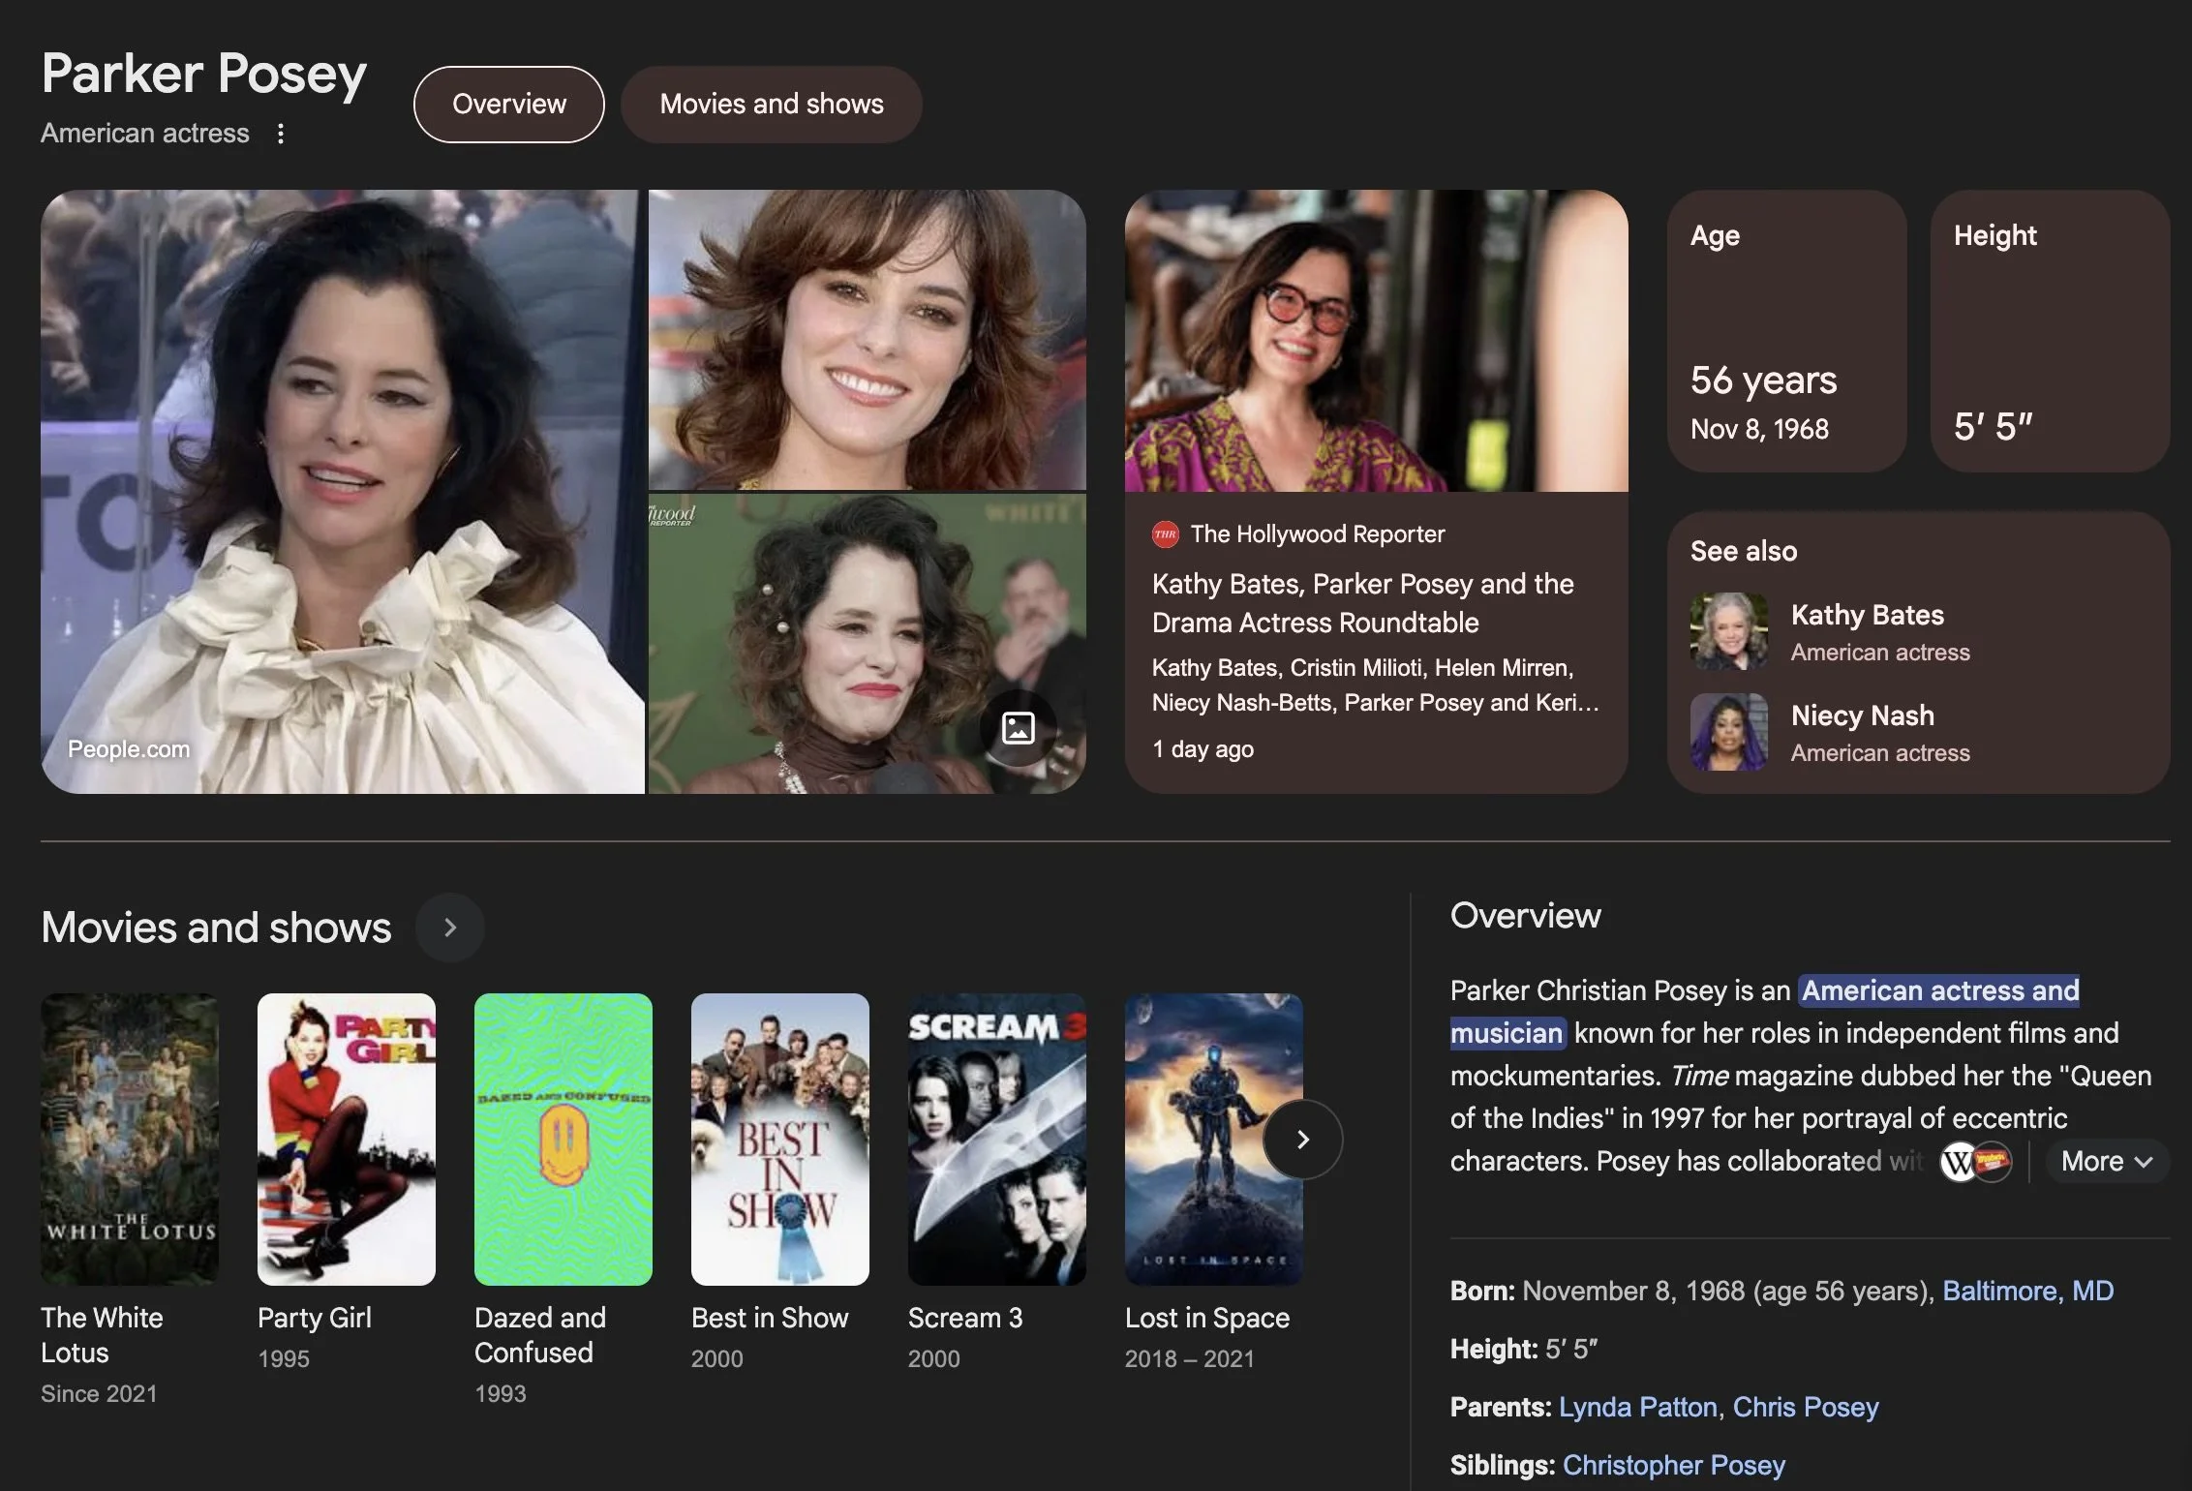Expand overview text with More
This screenshot has height=1491, width=2192.
click(2106, 1162)
